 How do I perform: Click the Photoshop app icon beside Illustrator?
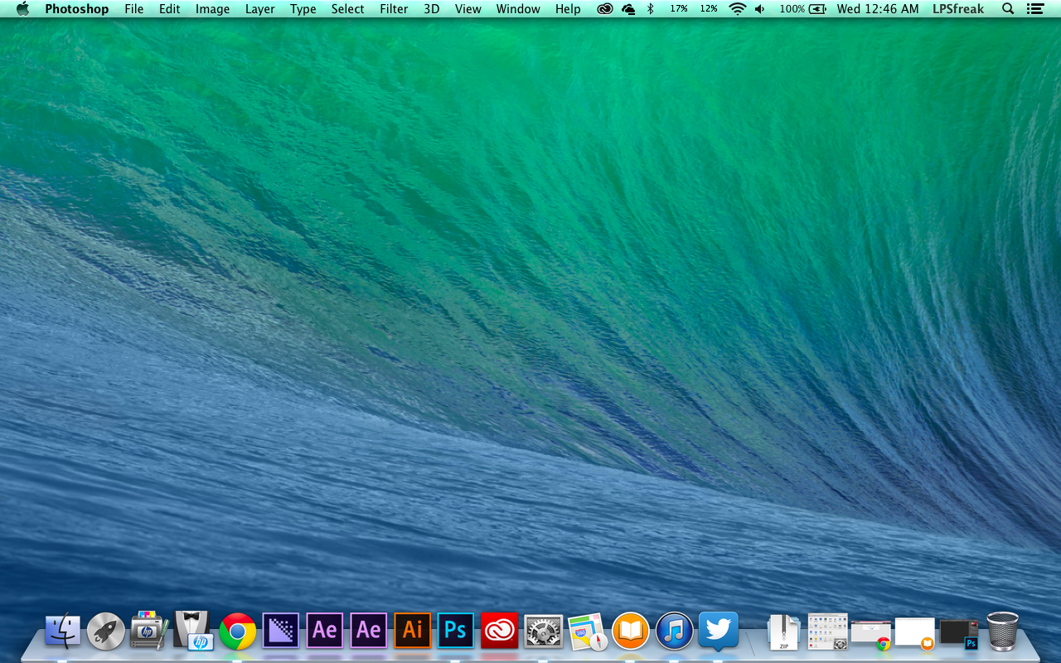click(456, 631)
